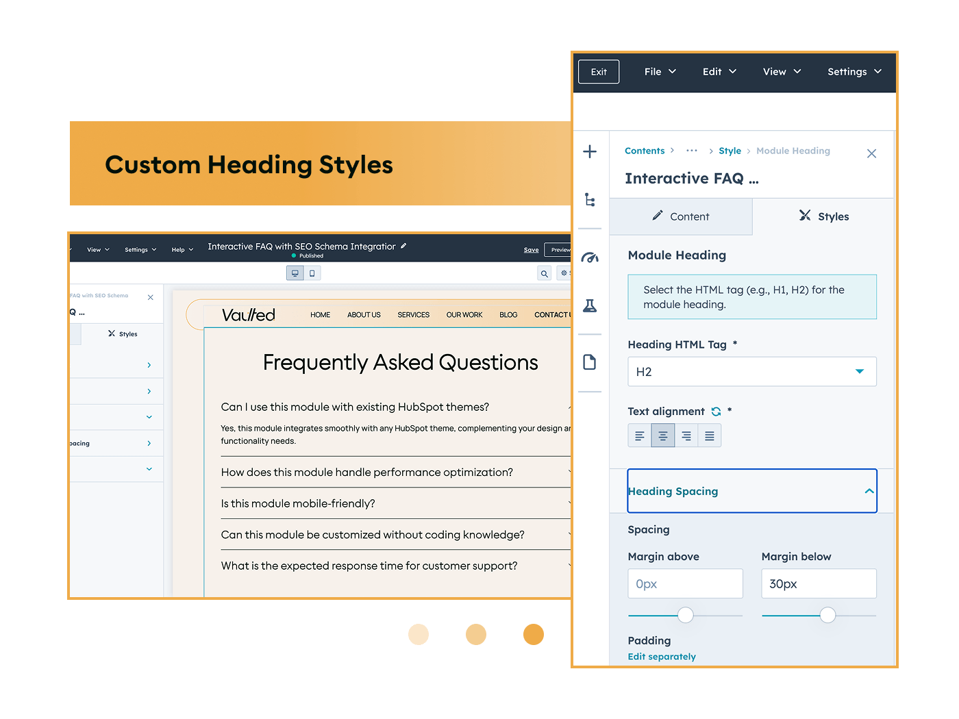Screen dimensions: 959x719
Task: Select center text alignment
Action: click(663, 436)
